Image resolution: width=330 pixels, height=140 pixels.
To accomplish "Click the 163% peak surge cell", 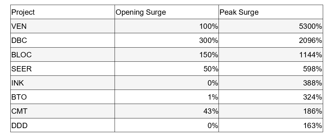I will (x=271, y=125).
